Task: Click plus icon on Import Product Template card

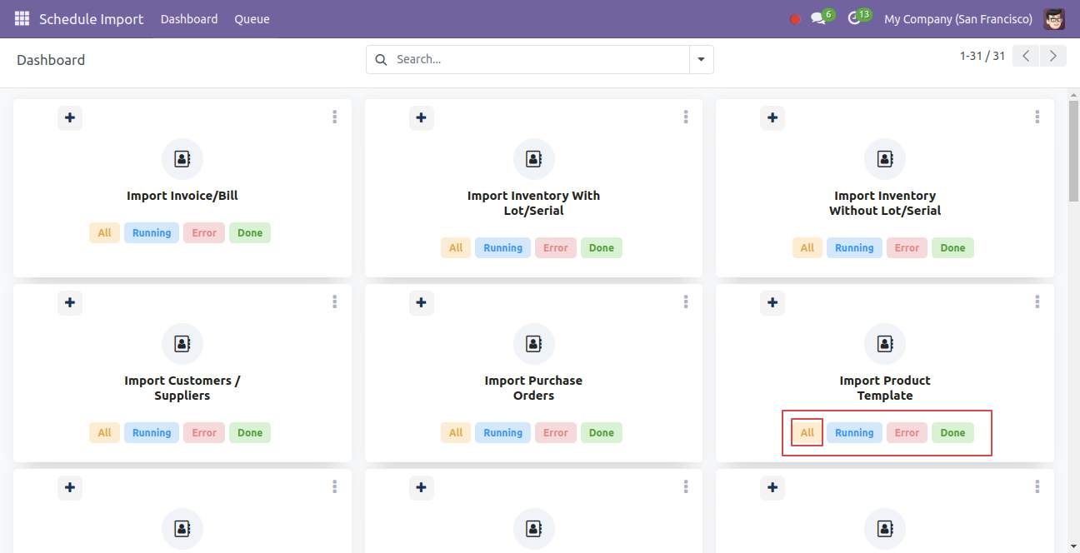Action: click(772, 302)
